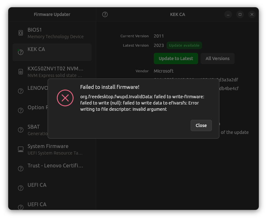The image size is (267, 219).
Task: Click the question icon beside SBAT
Action: 21,130
